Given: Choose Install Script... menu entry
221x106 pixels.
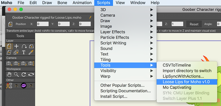Looking at the screenshot, I should [x=114, y=97].
